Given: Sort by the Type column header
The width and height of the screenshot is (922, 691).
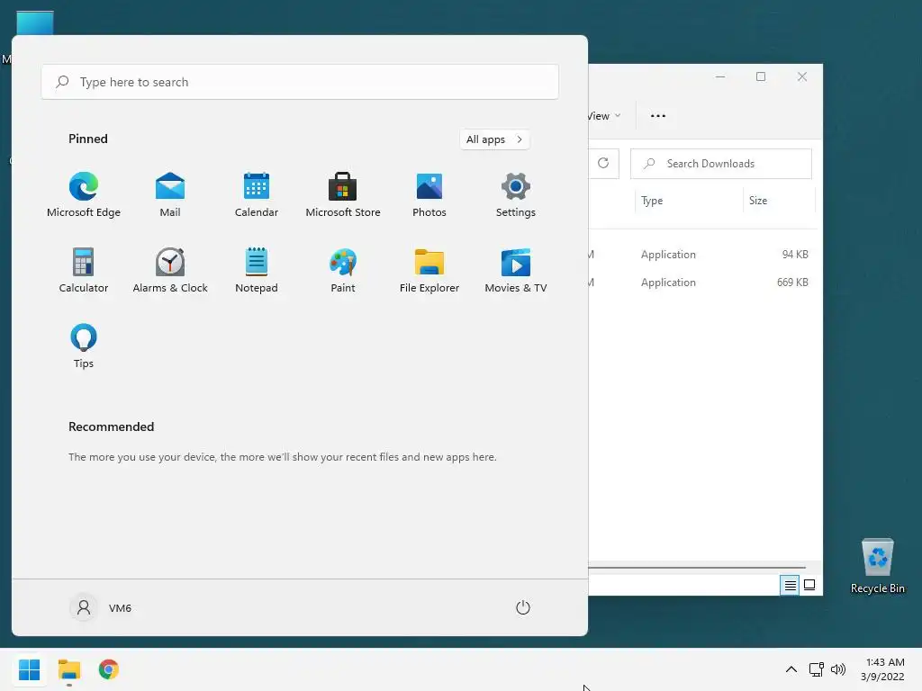Looking at the screenshot, I should click(689, 201).
